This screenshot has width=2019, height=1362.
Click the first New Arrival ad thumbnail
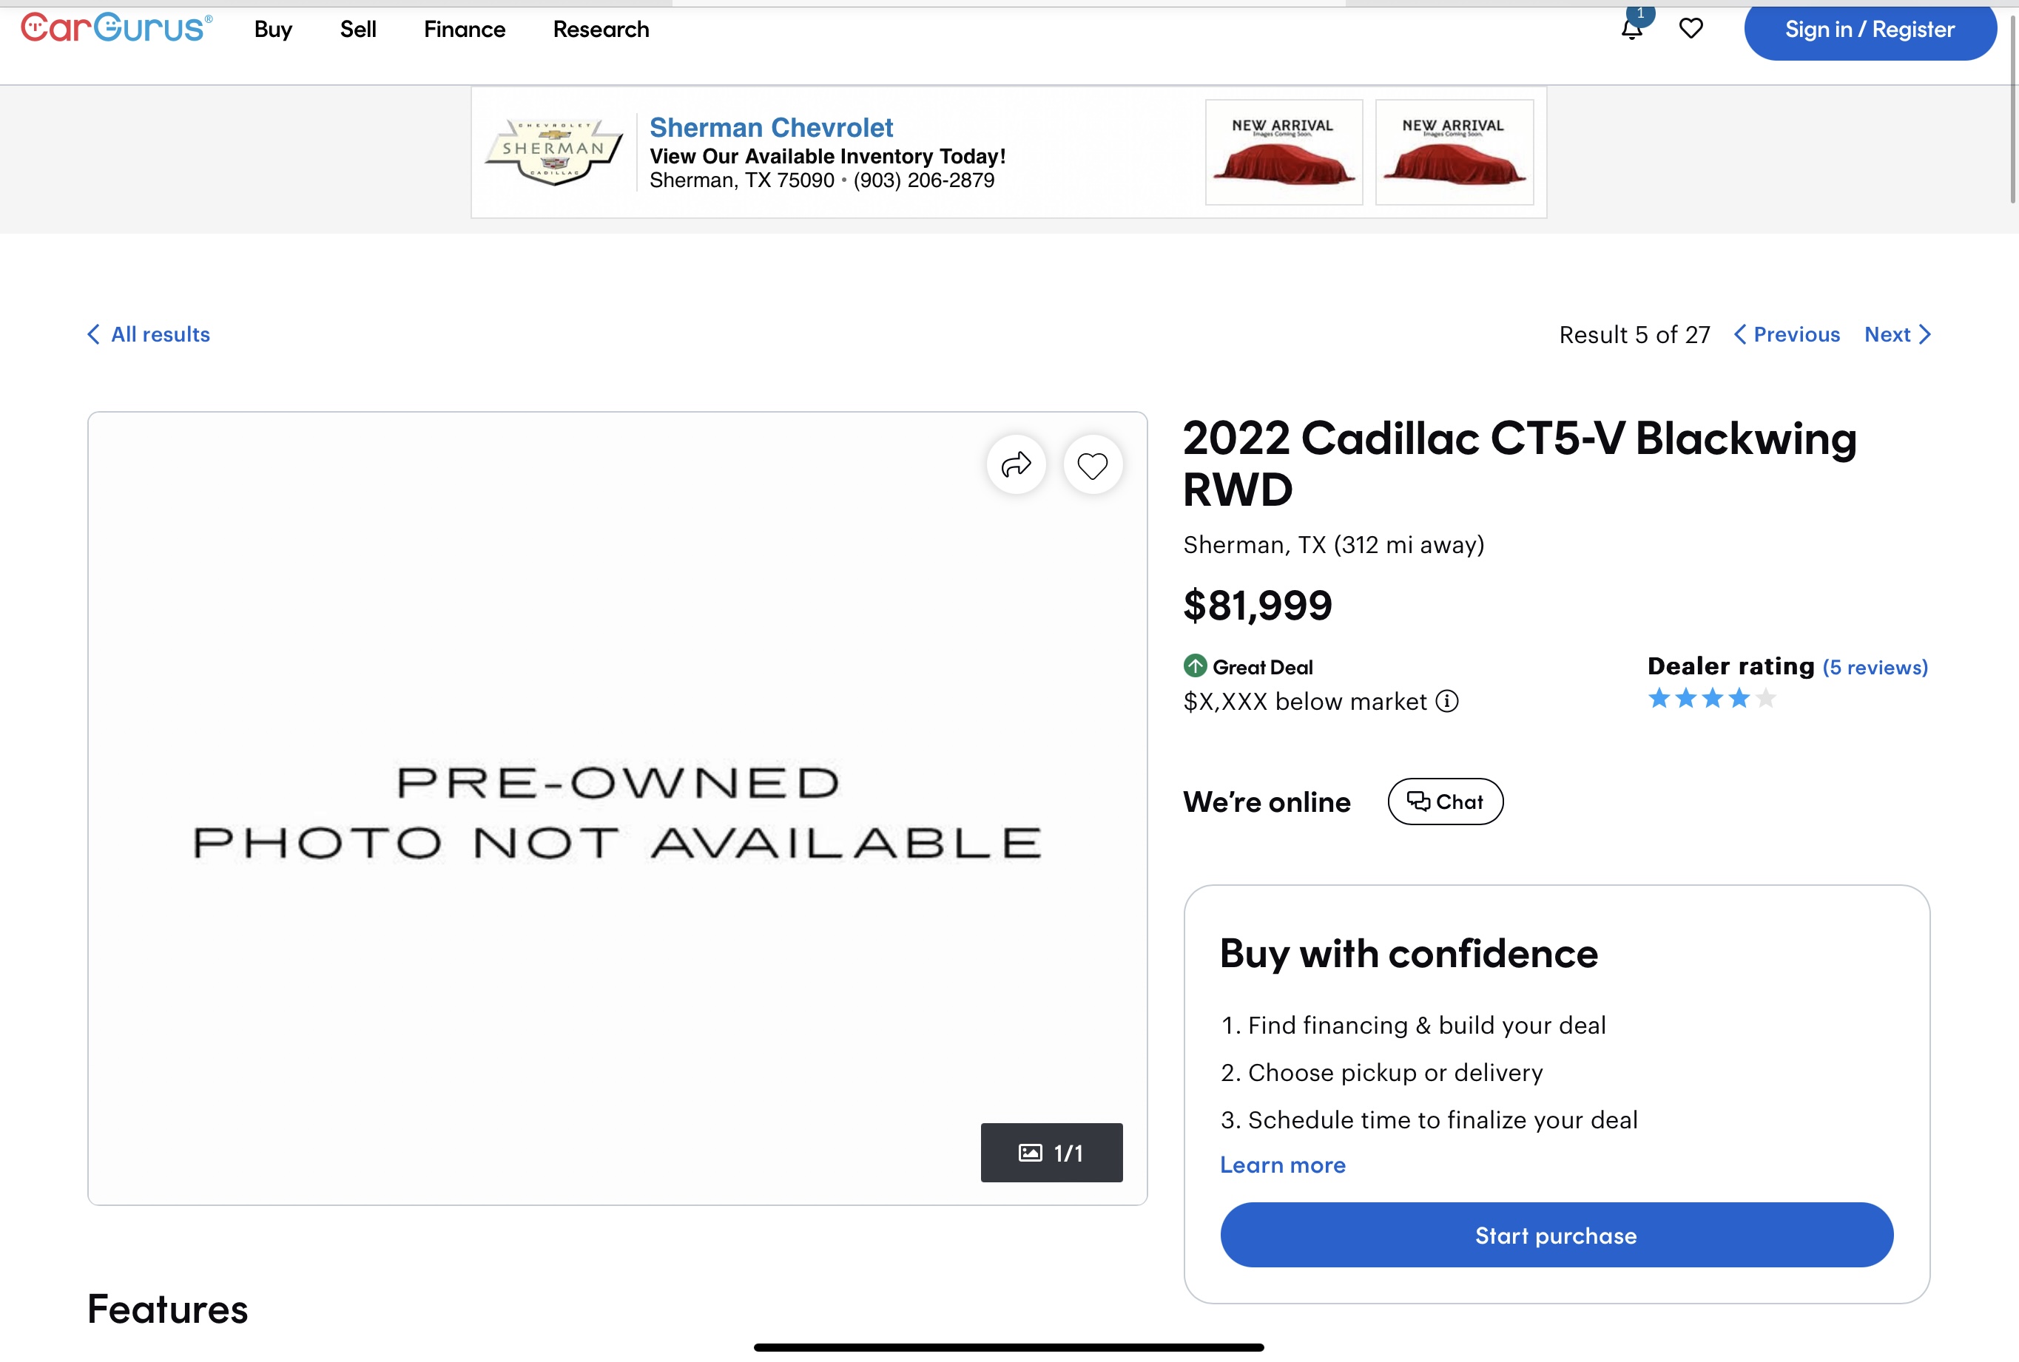1283,152
